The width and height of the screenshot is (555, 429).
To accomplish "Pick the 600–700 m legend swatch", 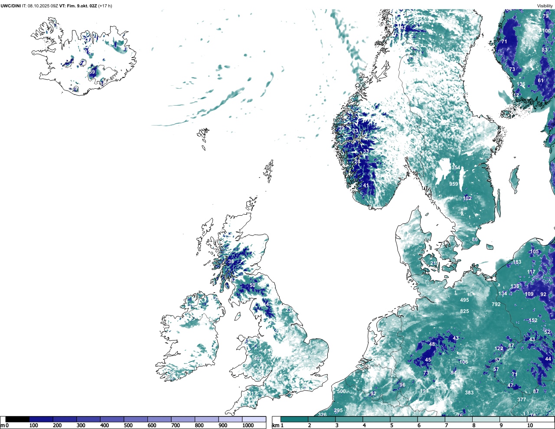I will pos(159,419).
